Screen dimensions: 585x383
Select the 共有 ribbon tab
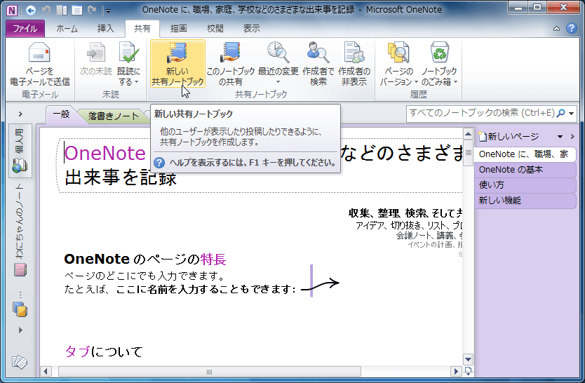pos(142,29)
